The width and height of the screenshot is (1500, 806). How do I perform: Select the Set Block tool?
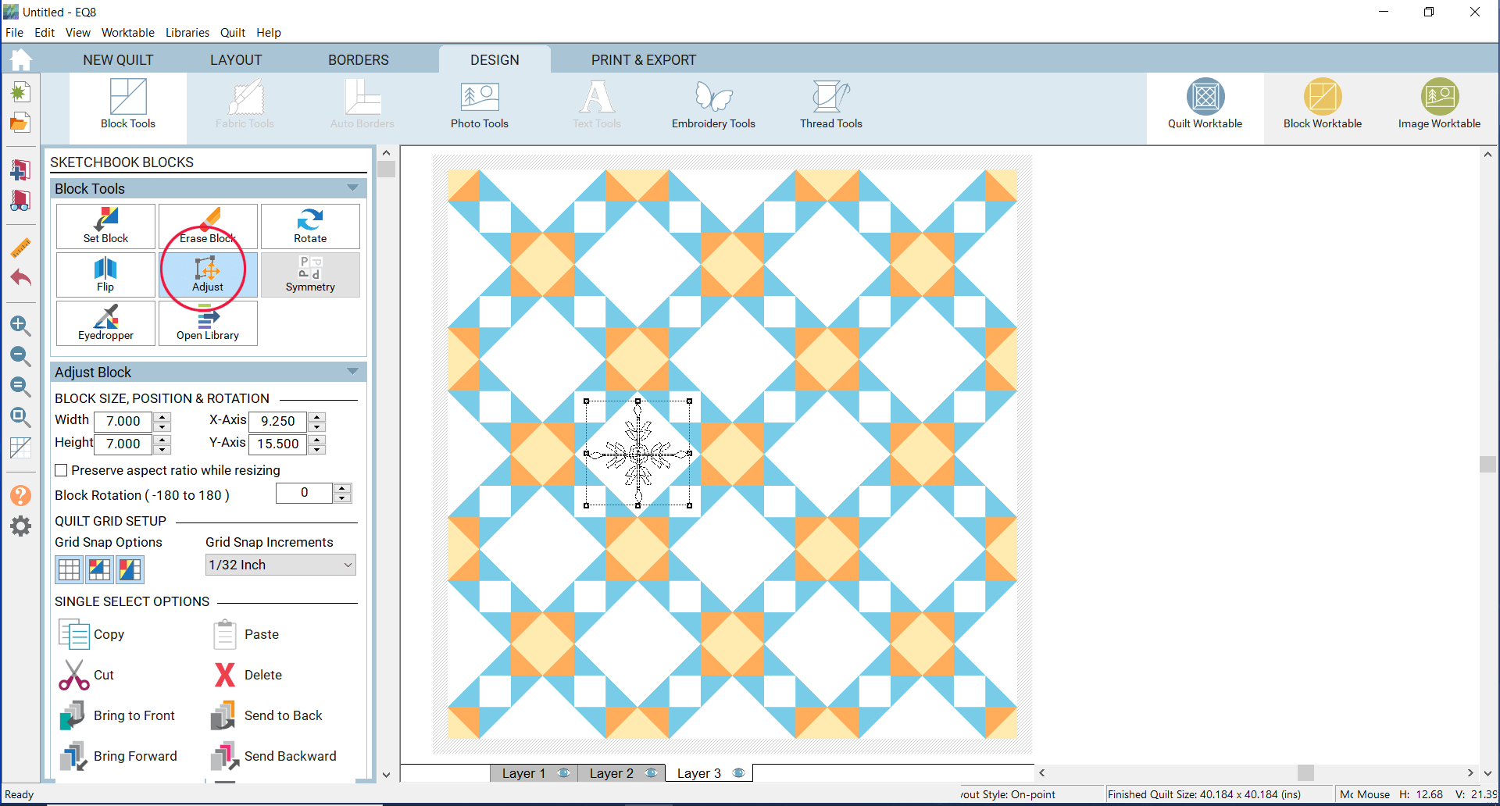click(x=105, y=226)
